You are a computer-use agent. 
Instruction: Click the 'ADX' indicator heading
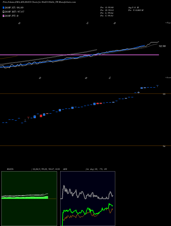tap(65, 169)
